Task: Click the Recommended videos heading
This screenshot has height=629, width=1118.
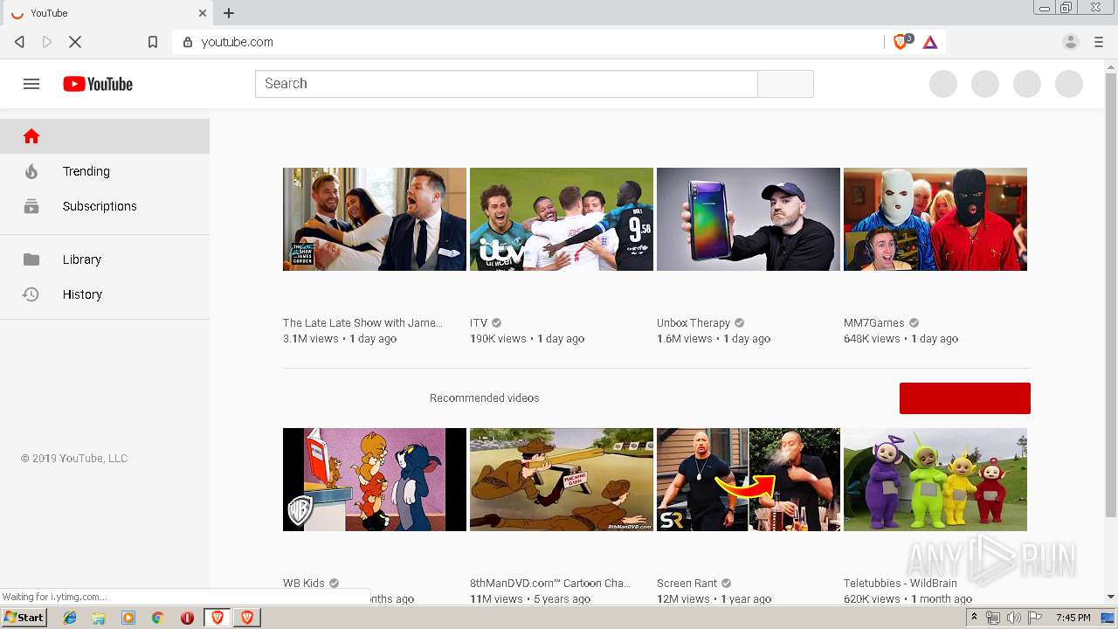Action: [485, 398]
